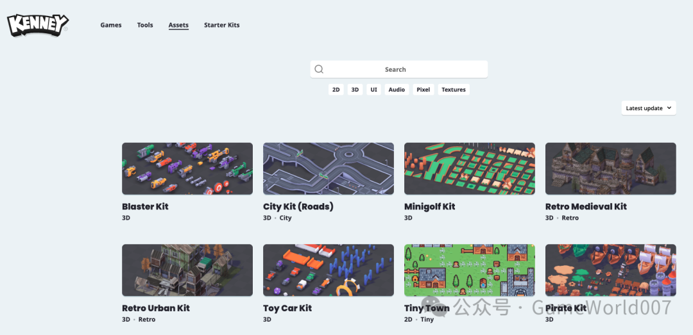The width and height of the screenshot is (693, 335).
Task: Open the Blaster Kit thumbnail
Action: (x=187, y=168)
